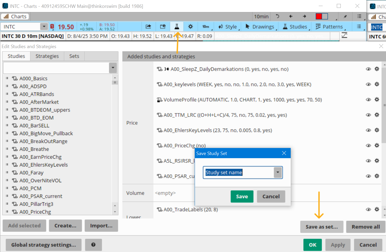Open the study search dropdown arrow

(113, 68)
